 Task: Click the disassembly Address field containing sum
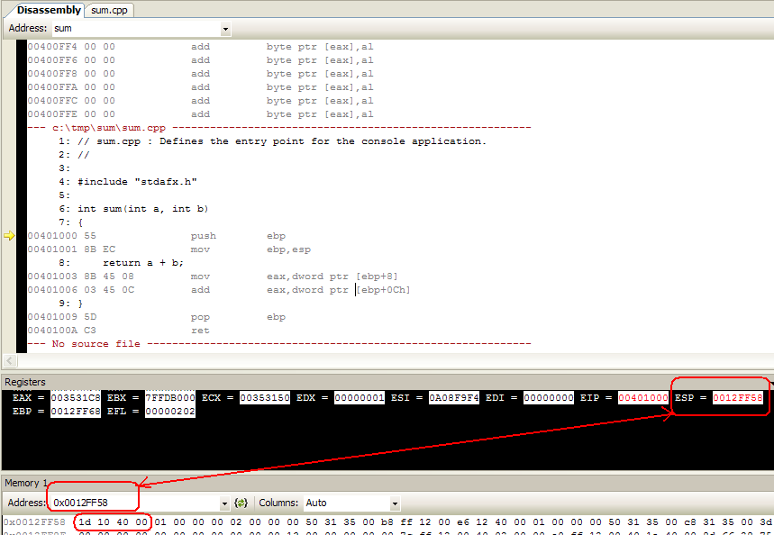135,29
